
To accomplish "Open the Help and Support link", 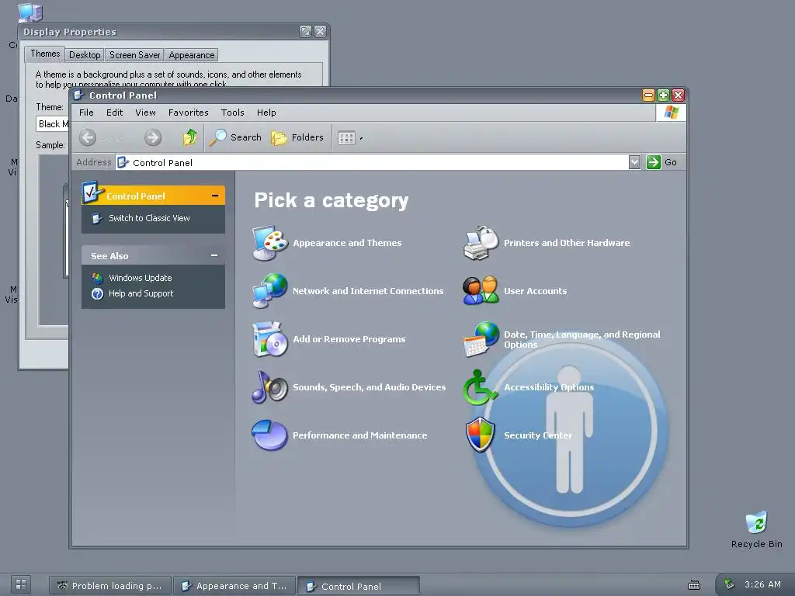I will pyautogui.click(x=141, y=293).
